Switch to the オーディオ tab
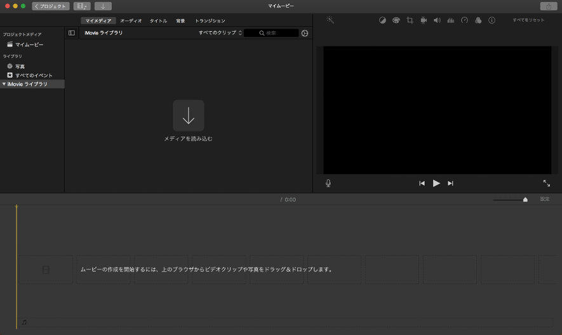This screenshot has height=335, width=562. pos(131,21)
